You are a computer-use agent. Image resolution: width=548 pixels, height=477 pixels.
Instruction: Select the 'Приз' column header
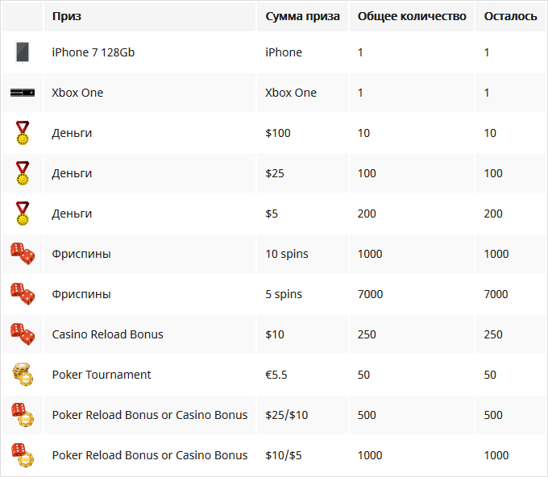pyautogui.click(x=66, y=16)
